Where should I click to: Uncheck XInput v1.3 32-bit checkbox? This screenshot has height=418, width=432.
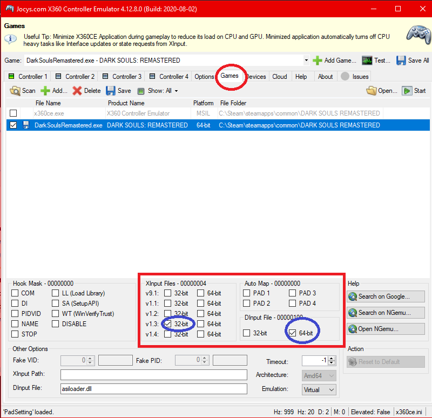[x=167, y=324]
